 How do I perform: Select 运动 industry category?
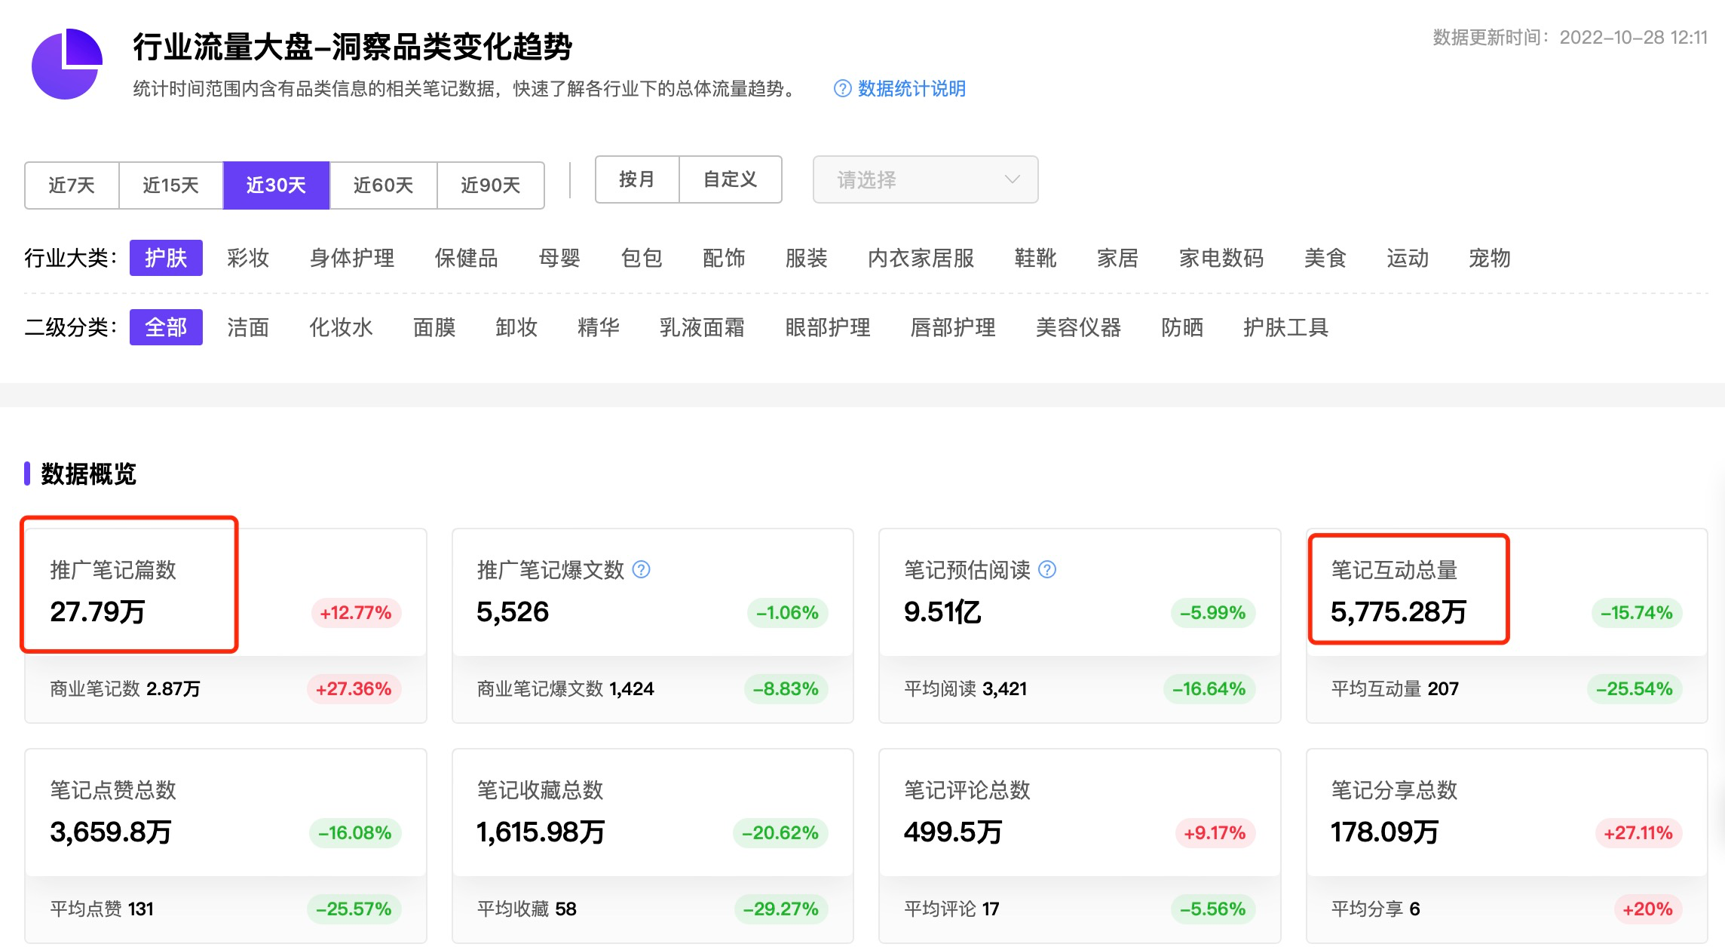tap(1408, 258)
